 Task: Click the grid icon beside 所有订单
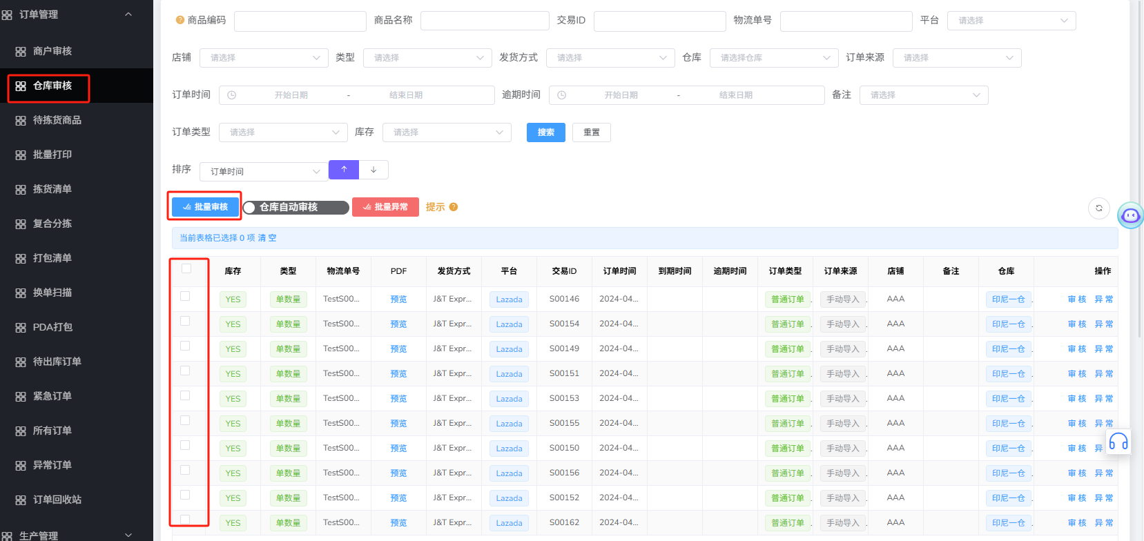(21, 431)
